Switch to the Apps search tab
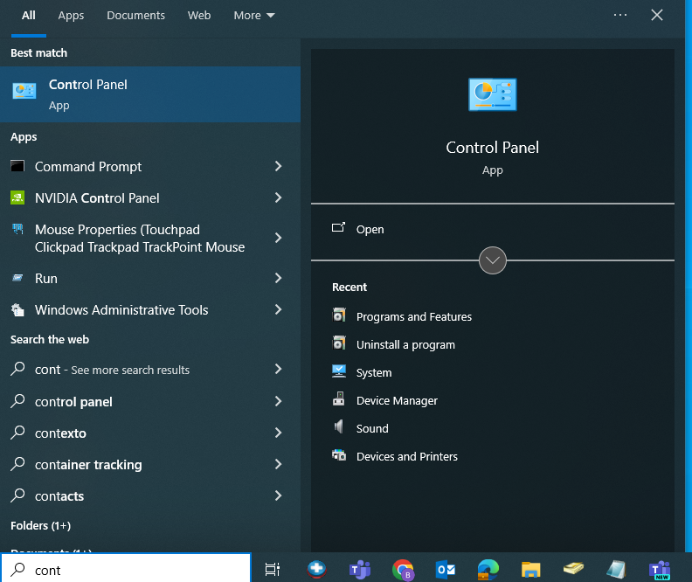Image resolution: width=692 pixels, height=582 pixels. [x=71, y=16]
